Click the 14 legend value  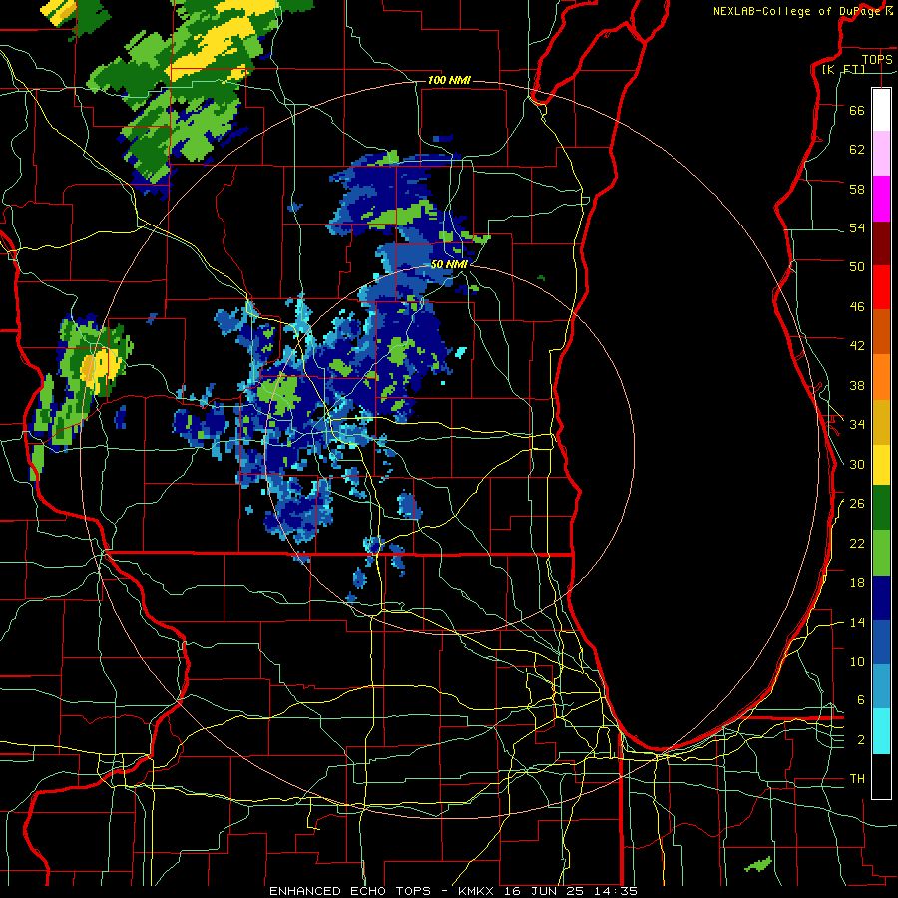click(x=857, y=622)
